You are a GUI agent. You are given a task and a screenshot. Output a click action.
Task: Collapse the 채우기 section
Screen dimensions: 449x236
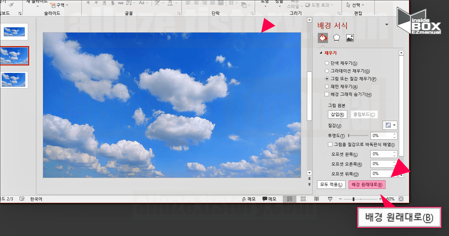[320, 53]
